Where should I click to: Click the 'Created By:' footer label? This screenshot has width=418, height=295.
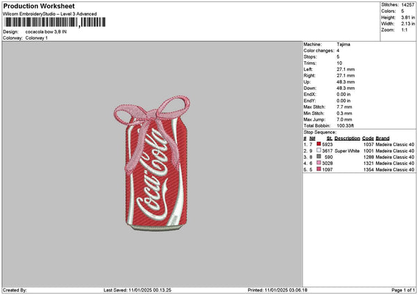[x=15, y=290]
